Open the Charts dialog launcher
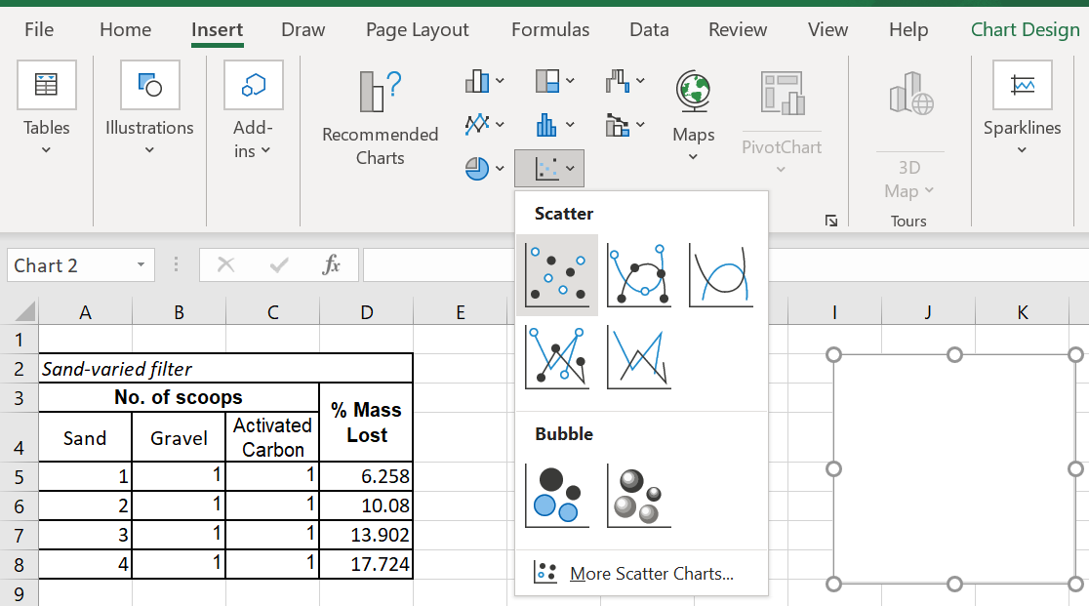 [831, 221]
